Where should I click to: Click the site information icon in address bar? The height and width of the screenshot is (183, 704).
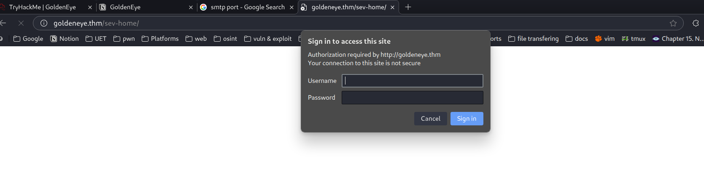(x=43, y=23)
